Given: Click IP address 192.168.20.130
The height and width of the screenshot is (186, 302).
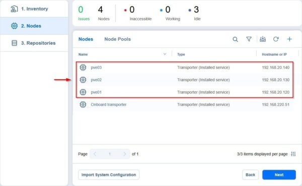Looking at the screenshot, I should 276,80.
